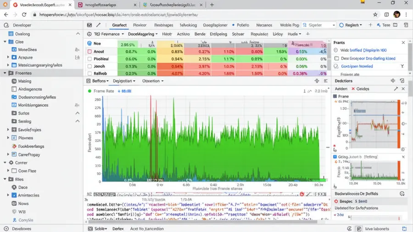Click the Mve laboerts status icon
Screen dimensions: 413x232
pos(359,229)
